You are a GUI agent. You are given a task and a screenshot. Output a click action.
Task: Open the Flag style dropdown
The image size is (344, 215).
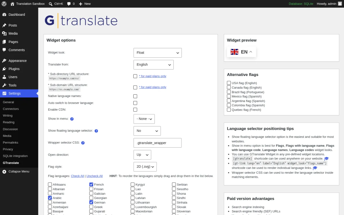point(145,167)
